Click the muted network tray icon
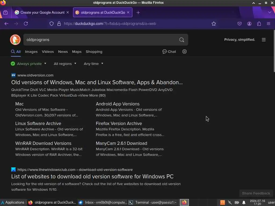The width and height of the screenshot is (275, 206). tap(230, 203)
